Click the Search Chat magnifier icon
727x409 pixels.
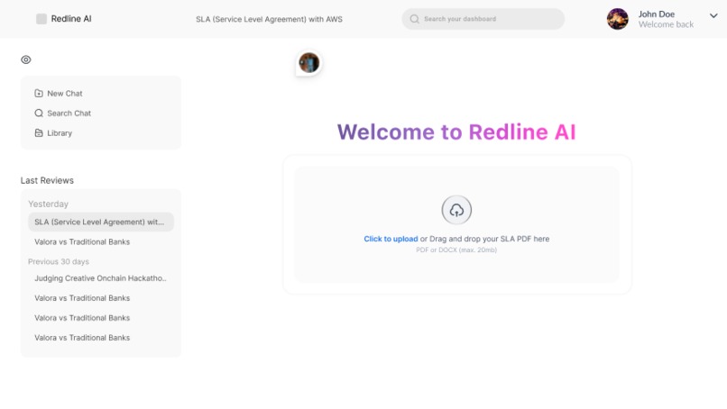tap(39, 113)
